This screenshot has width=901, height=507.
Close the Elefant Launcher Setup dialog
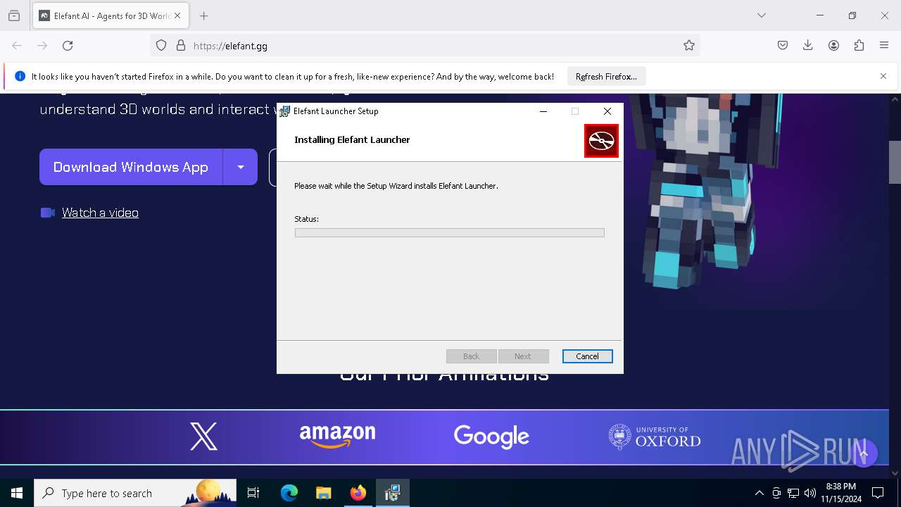click(607, 111)
